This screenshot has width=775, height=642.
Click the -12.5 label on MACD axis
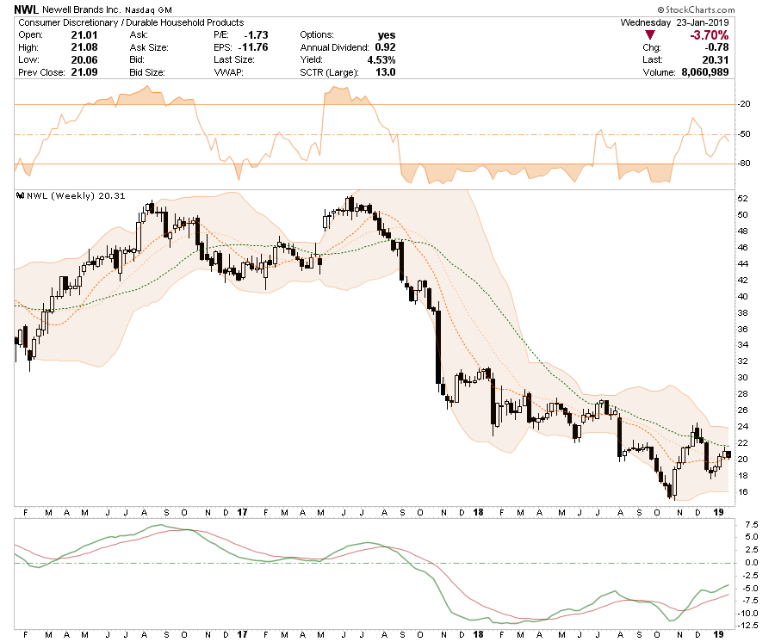(749, 626)
